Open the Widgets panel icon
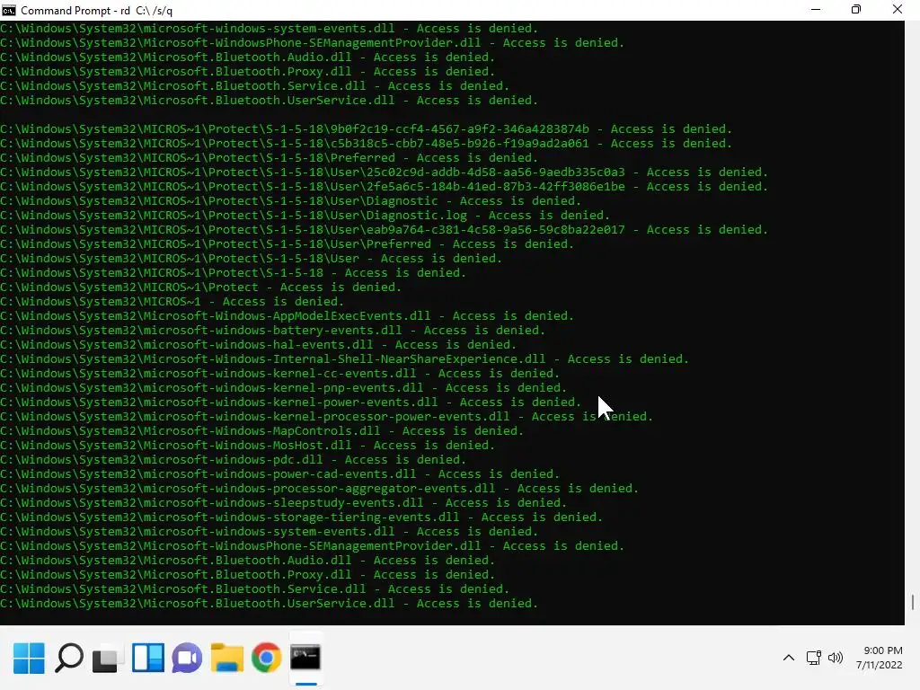920x690 pixels. tap(148, 658)
